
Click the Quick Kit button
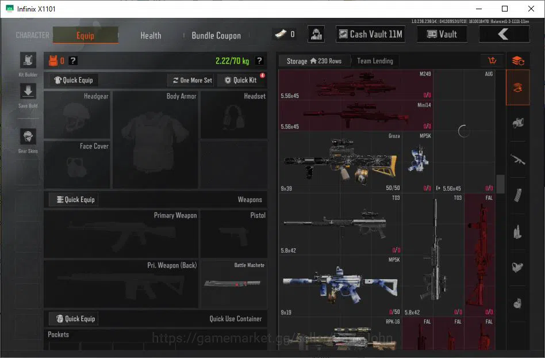[240, 81]
